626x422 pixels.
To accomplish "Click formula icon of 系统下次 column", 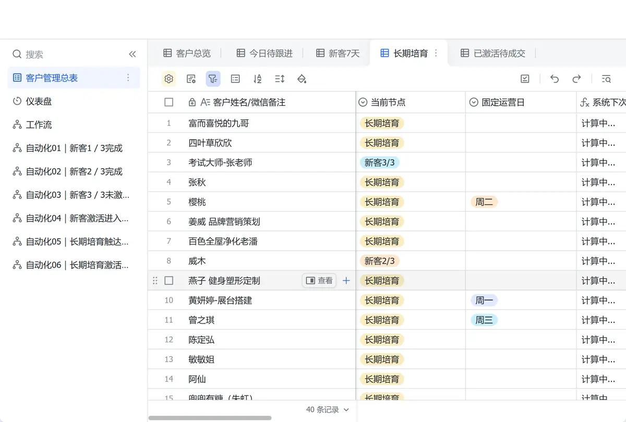I will [585, 103].
